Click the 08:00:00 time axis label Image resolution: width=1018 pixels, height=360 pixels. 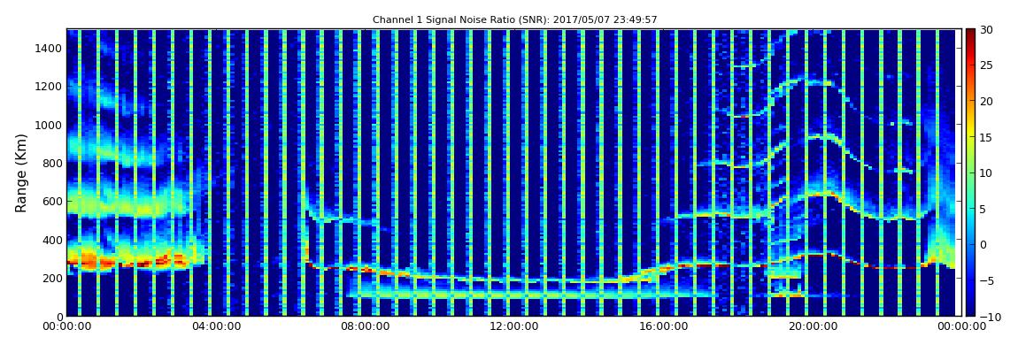[x=365, y=327]
